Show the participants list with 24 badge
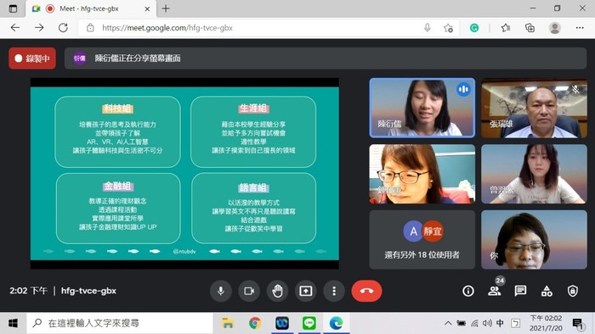595x334 pixels. coord(495,290)
